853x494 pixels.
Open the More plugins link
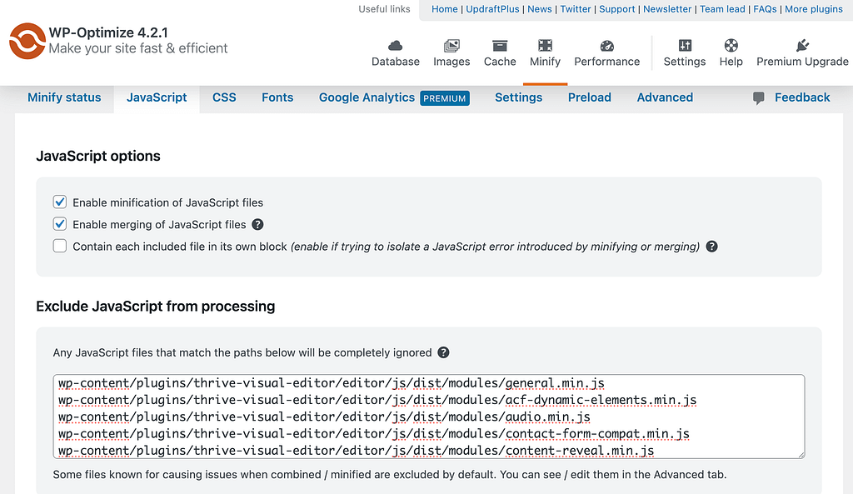pos(814,9)
